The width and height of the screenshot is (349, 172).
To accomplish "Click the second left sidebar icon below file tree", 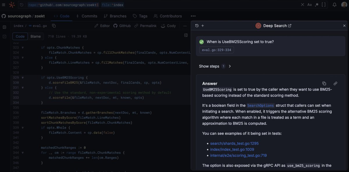I will tap(4, 36).
